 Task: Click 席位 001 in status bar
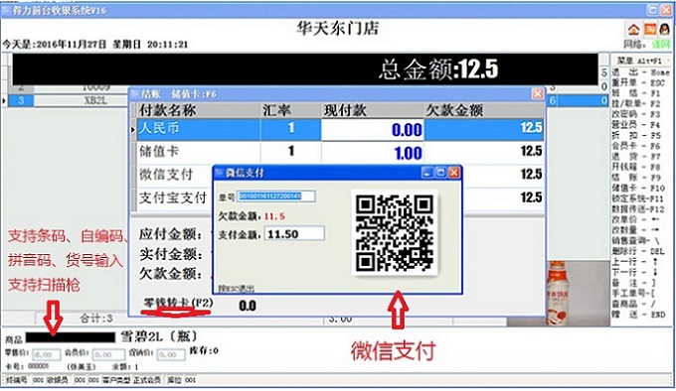pyautogui.click(x=181, y=380)
